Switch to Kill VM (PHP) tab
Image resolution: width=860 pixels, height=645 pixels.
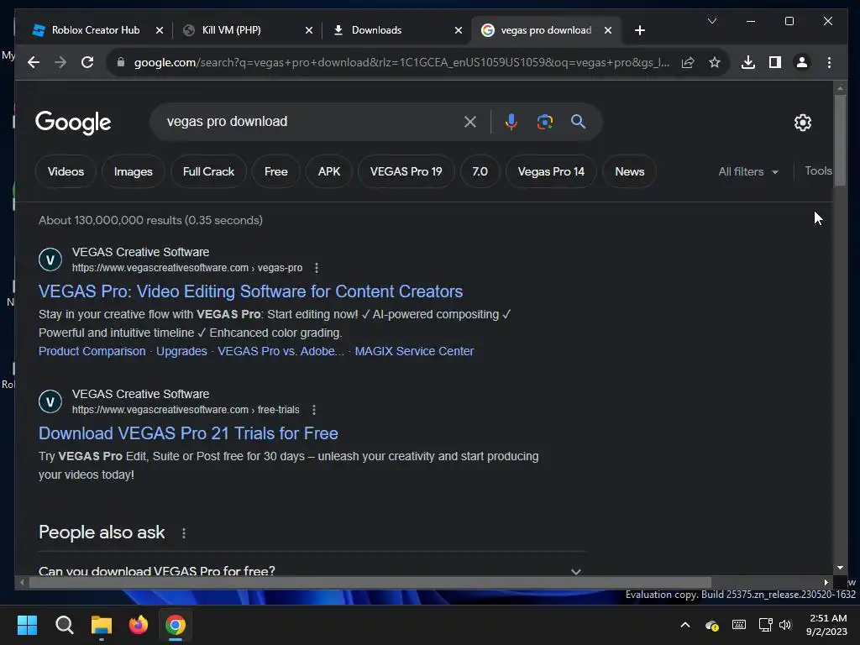tap(231, 30)
